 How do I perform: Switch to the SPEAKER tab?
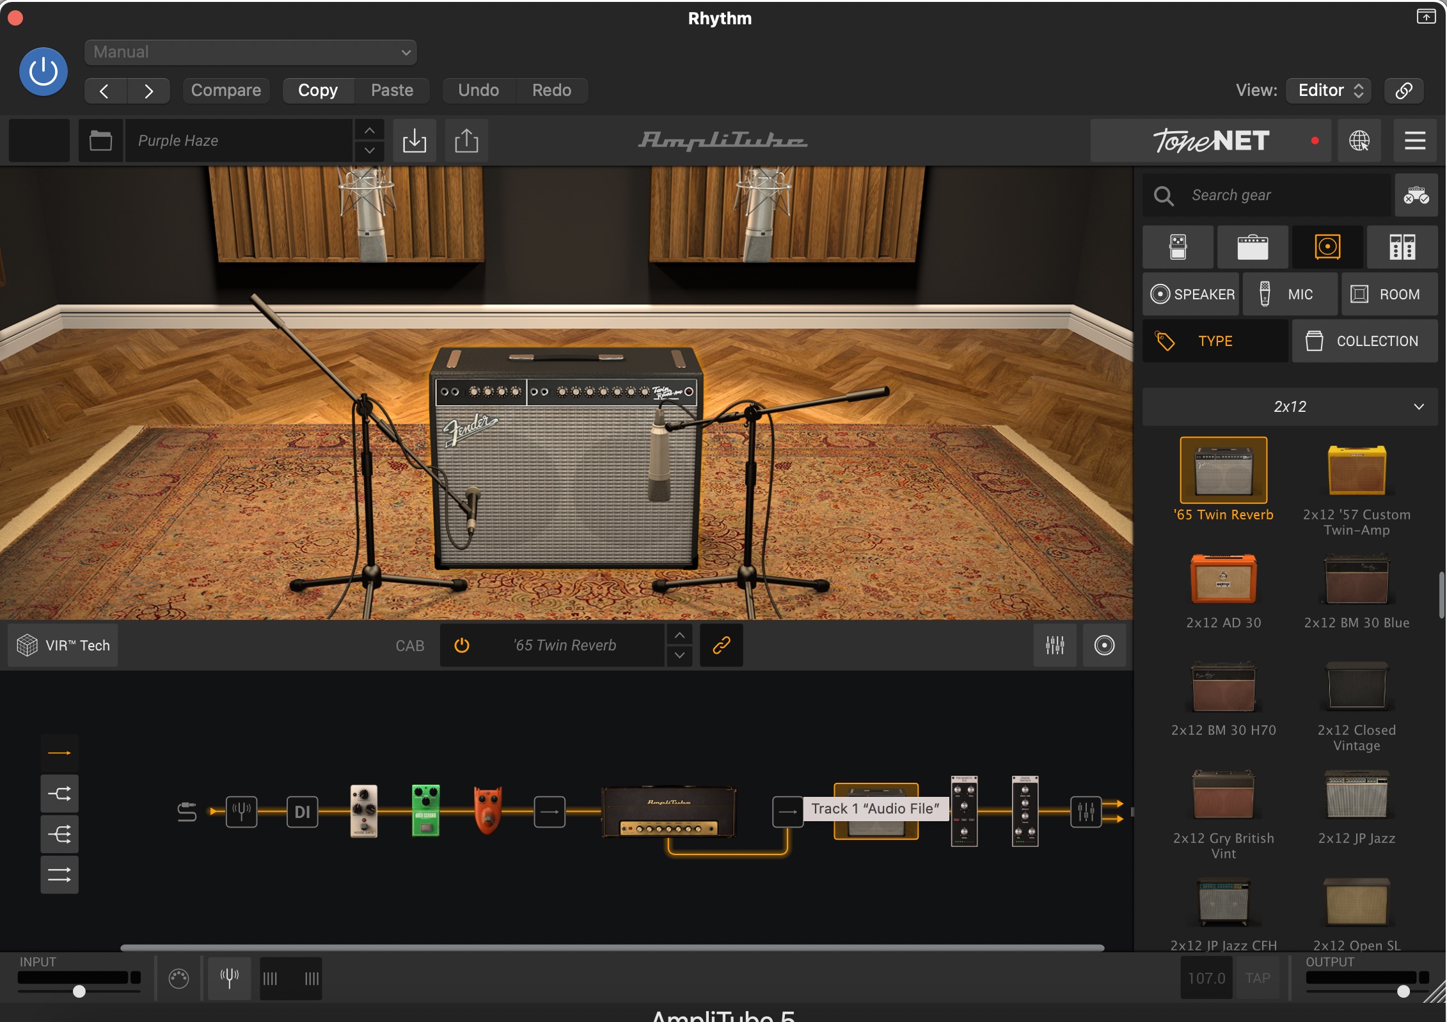point(1191,294)
